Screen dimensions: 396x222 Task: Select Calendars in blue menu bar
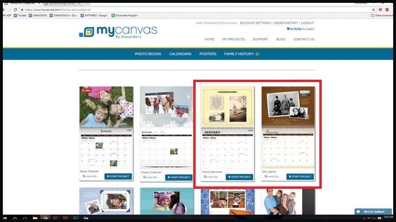(180, 54)
